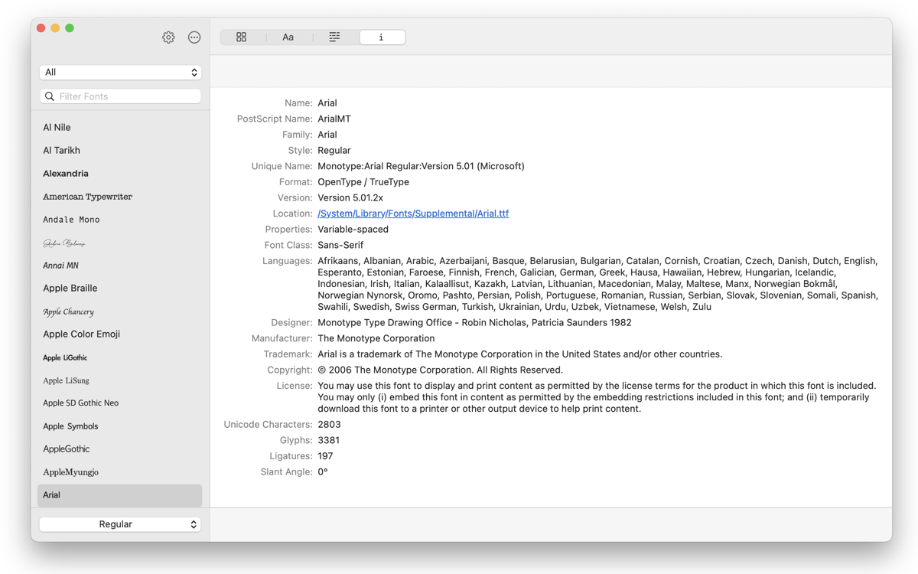
Task: Select Al Nile font in list
Action: pos(57,128)
